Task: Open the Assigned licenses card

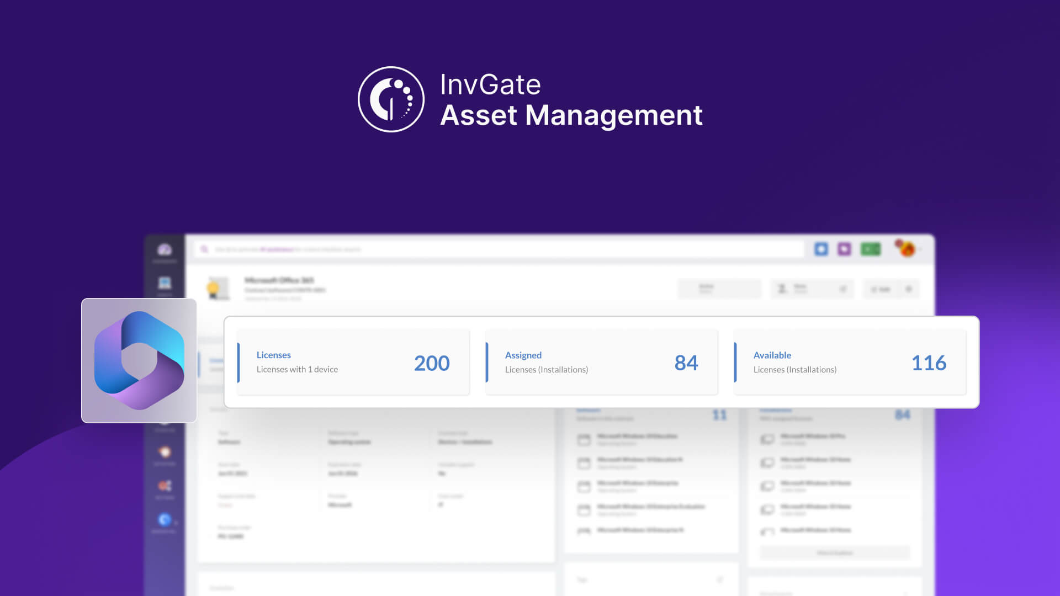Action: (602, 363)
